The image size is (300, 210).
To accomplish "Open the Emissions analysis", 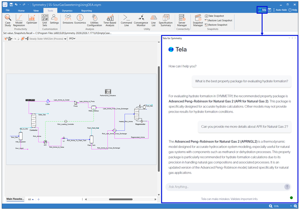I will pos(68,19).
